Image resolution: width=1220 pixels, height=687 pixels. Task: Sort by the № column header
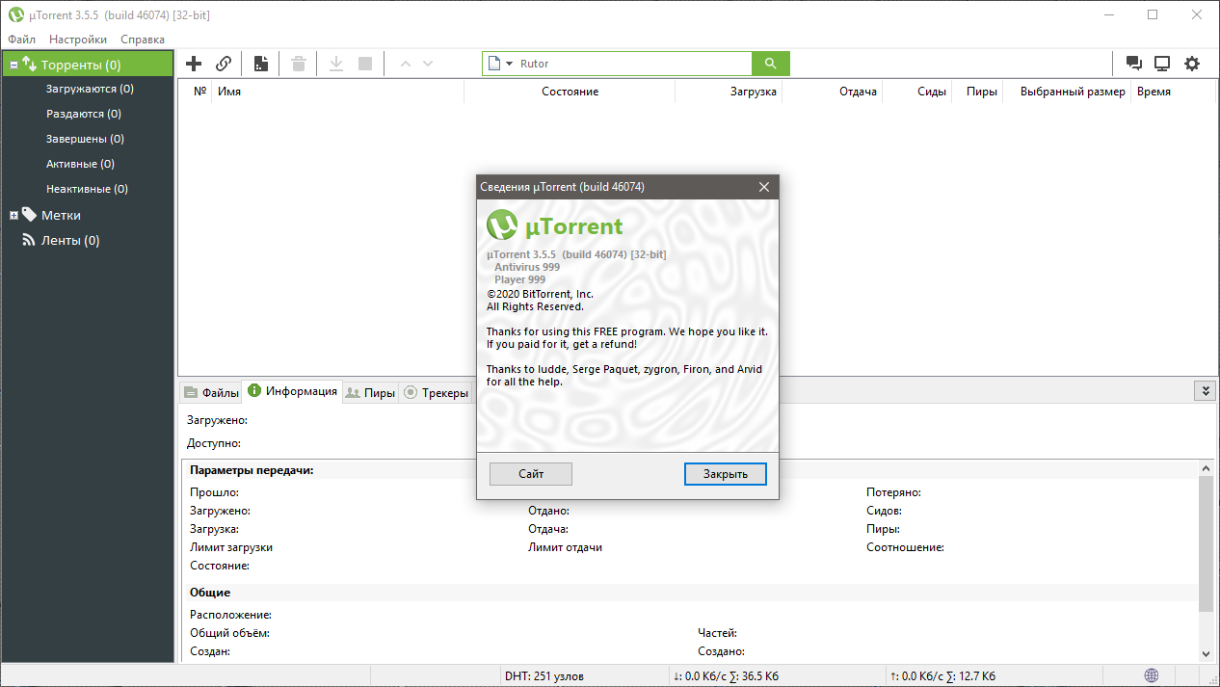coord(197,92)
